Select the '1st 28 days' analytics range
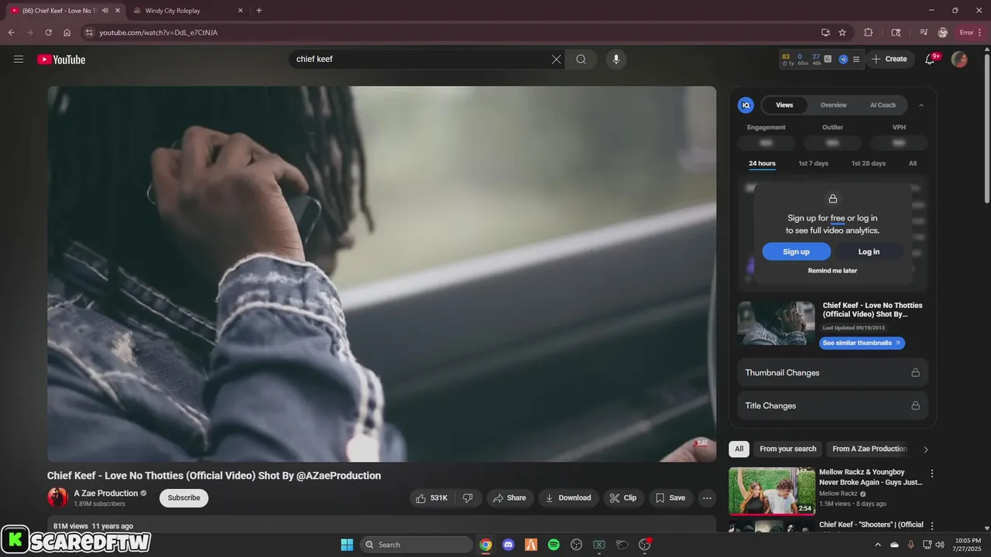 pos(869,163)
